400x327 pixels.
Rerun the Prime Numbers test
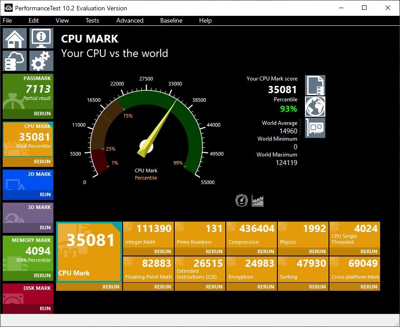[214, 251]
